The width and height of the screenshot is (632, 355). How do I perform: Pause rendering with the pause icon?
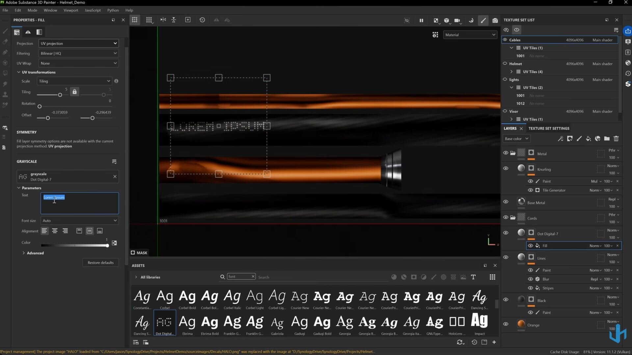point(421,20)
